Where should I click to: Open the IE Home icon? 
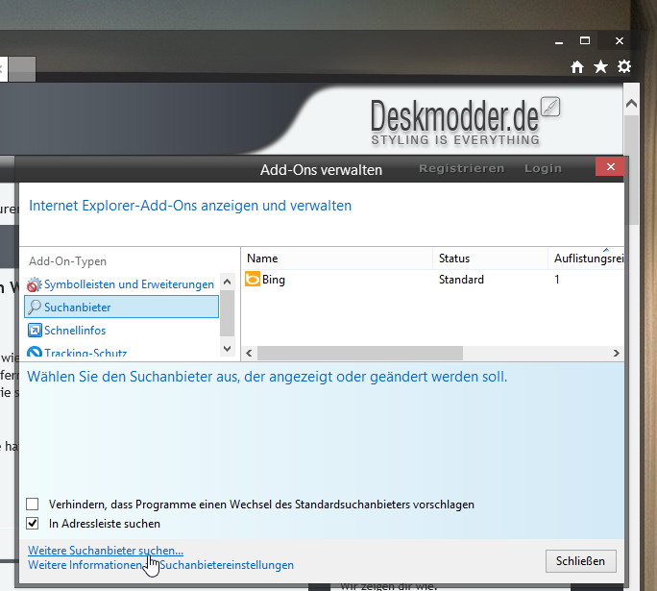coord(577,67)
